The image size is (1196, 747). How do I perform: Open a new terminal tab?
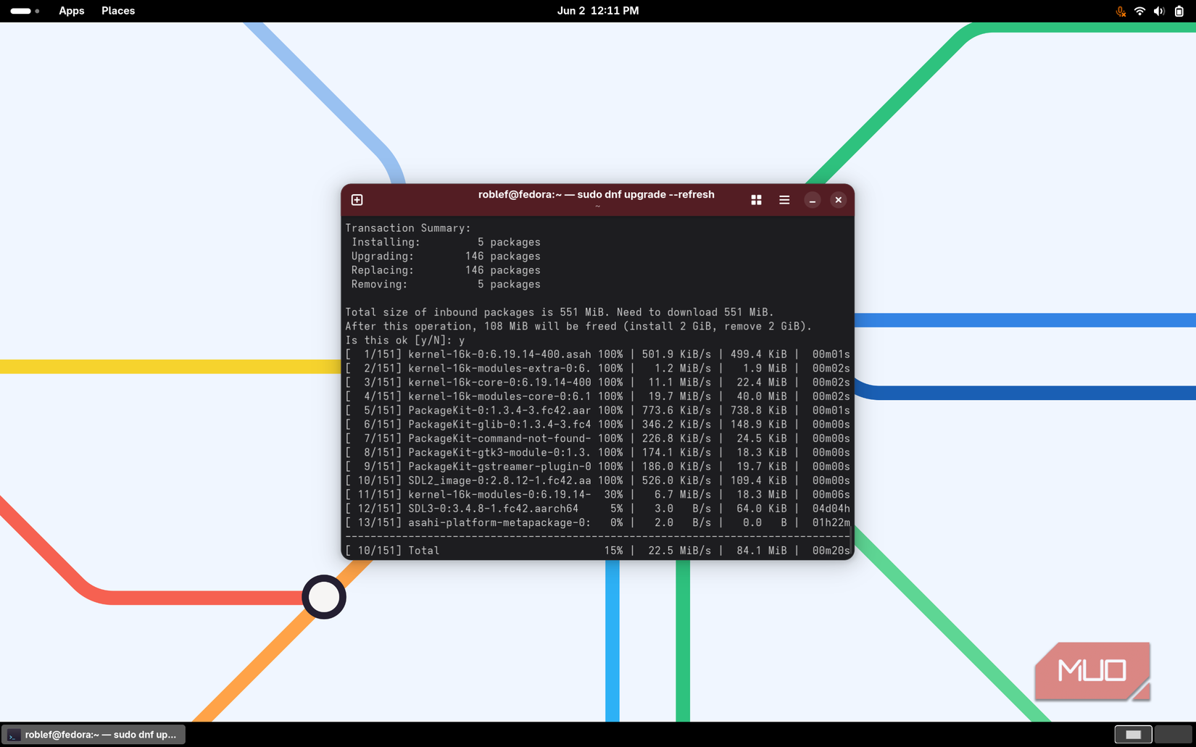pos(357,200)
